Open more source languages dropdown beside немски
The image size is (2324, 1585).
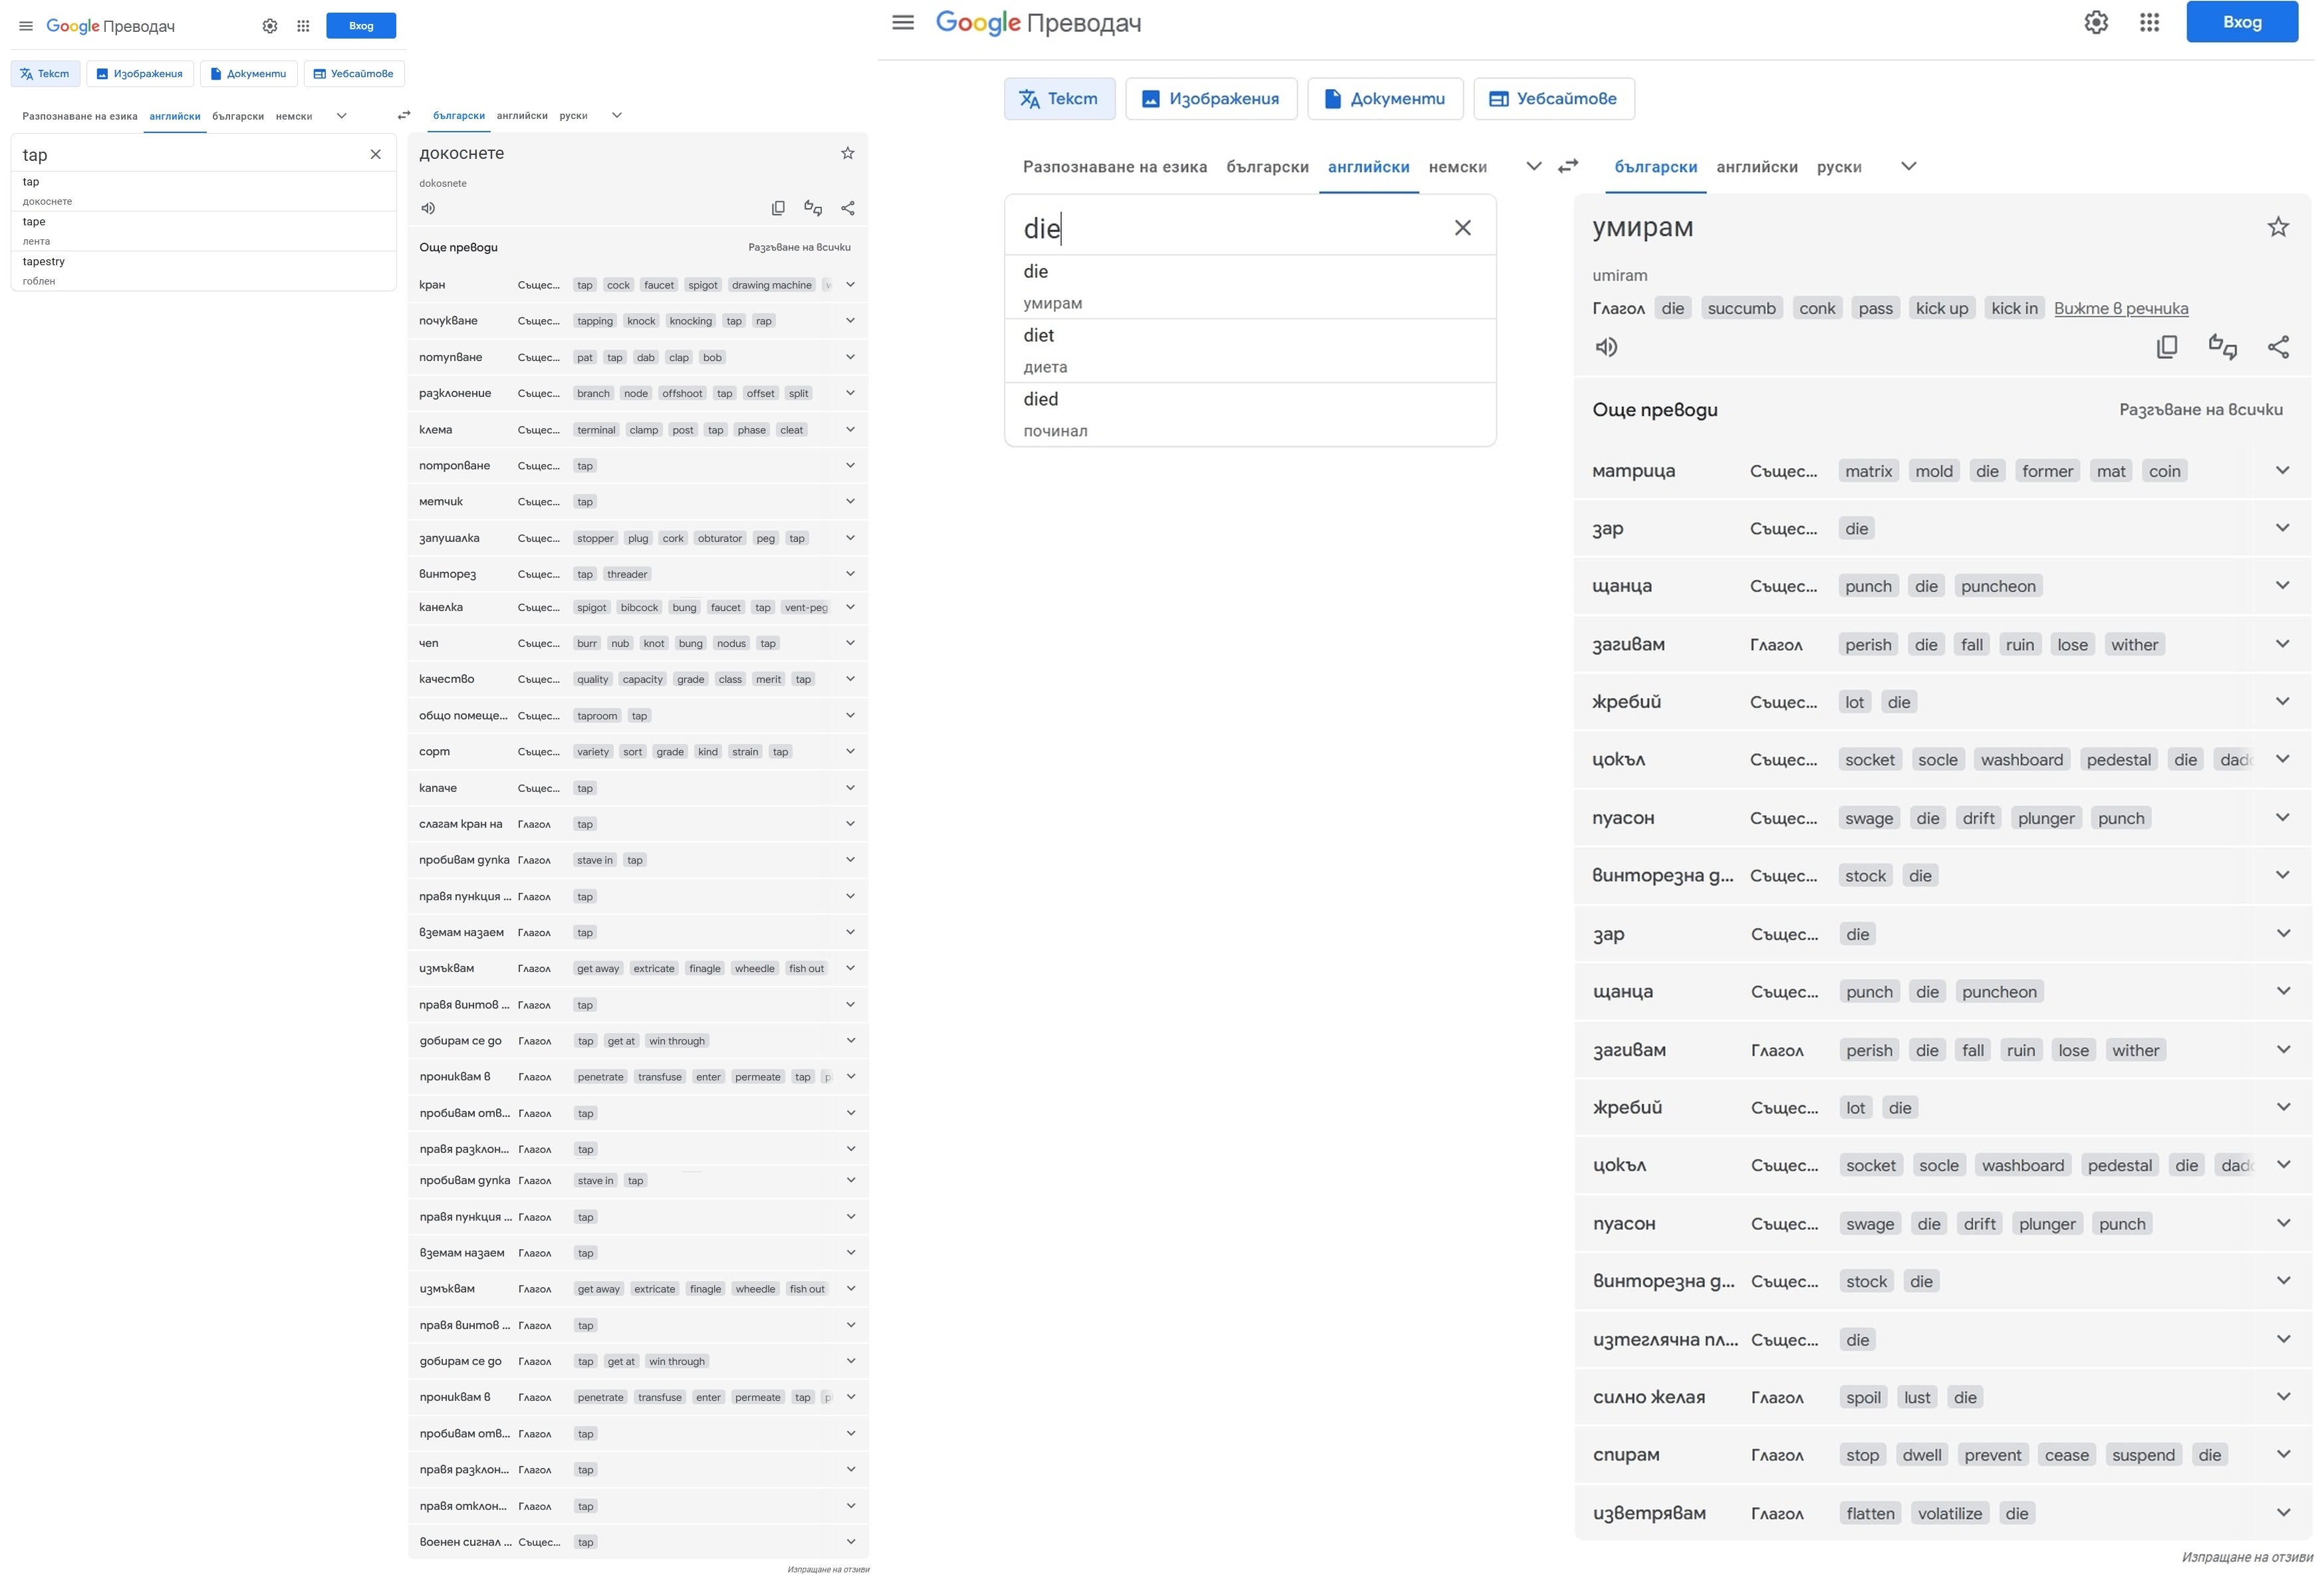1533,166
